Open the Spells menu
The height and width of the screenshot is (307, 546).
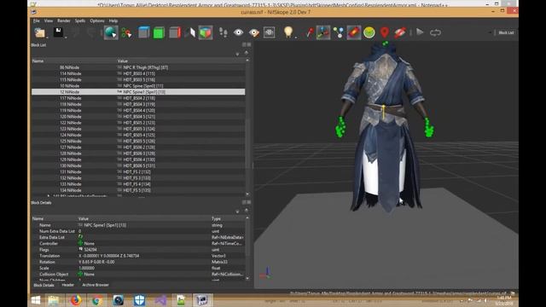(x=79, y=20)
